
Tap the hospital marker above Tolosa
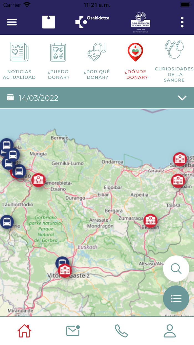[x=178, y=181]
